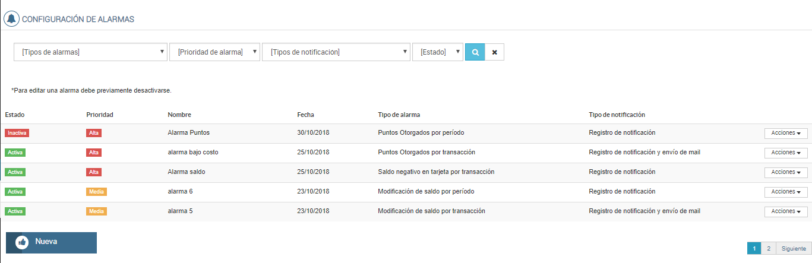Image resolution: width=812 pixels, height=263 pixels.
Task: Expand Acciones for Alarma saldo row
Action: click(785, 172)
